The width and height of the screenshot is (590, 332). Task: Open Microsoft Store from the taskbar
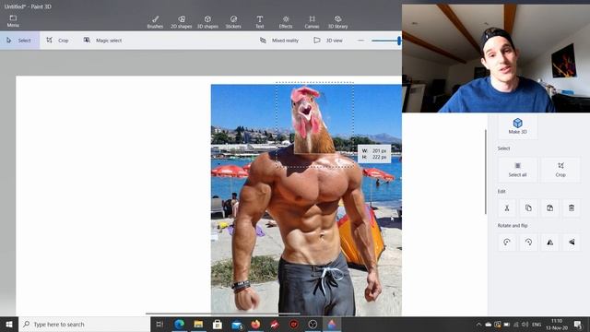pos(218,324)
